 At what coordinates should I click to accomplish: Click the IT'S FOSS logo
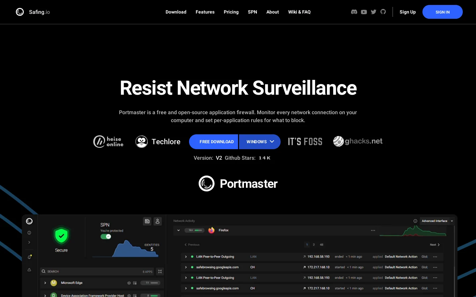(x=305, y=142)
